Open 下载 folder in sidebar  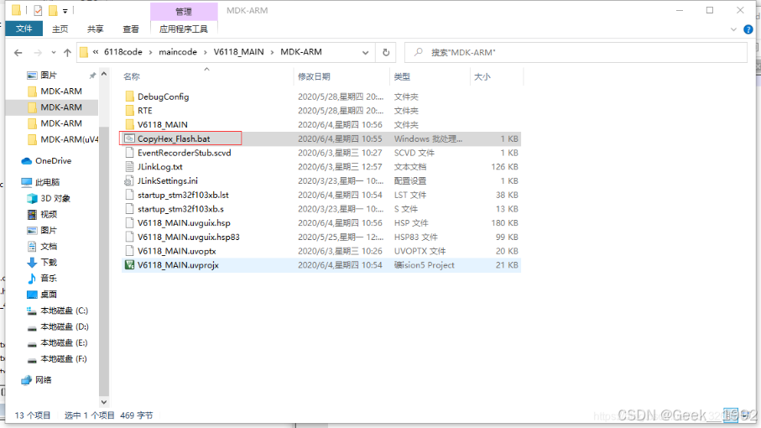tap(49, 263)
